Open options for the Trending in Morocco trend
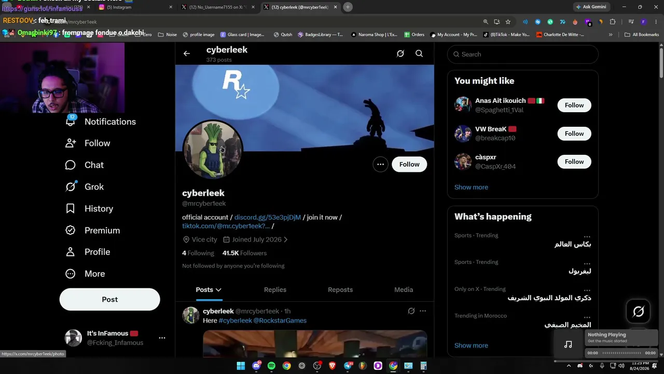Viewport: 664px width, 374px height. [x=587, y=316]
